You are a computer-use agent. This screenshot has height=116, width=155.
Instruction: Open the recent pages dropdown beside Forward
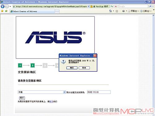pyautogui.click(x=10, y=6)
